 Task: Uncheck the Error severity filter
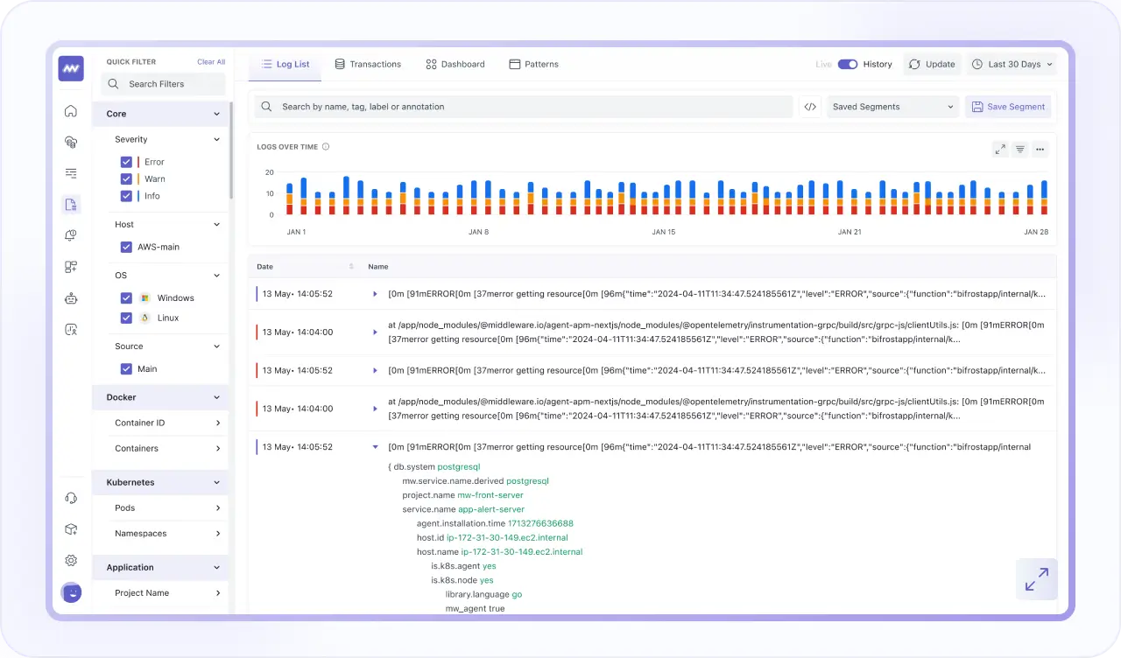click(127, 161)
